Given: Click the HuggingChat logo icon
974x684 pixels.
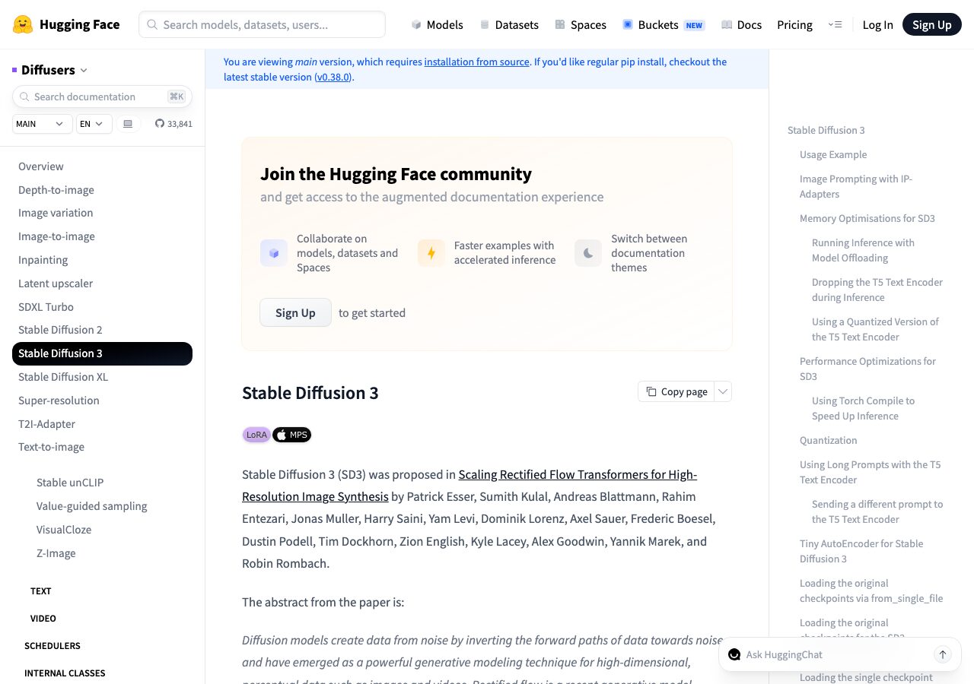Looking at the screenshot, I should (x=734, y=654).
